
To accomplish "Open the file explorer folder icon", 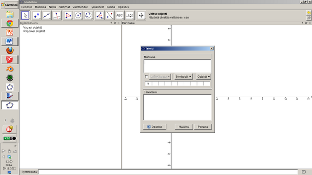I will click(x=10, y=15).
